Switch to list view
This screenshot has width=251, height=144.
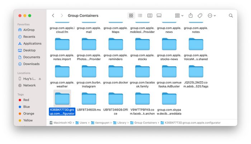(140, 16)
